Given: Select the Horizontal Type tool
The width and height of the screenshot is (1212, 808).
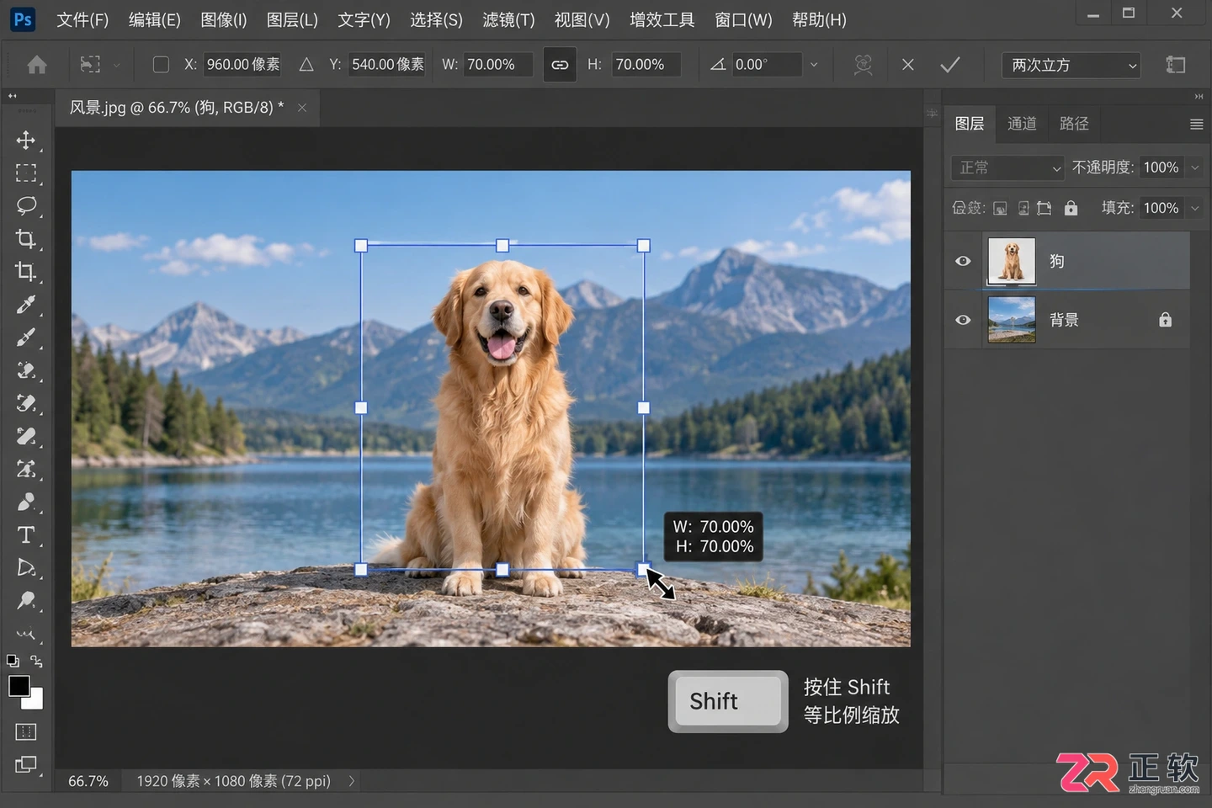Looking at the screenshot, I should (26, 535).
